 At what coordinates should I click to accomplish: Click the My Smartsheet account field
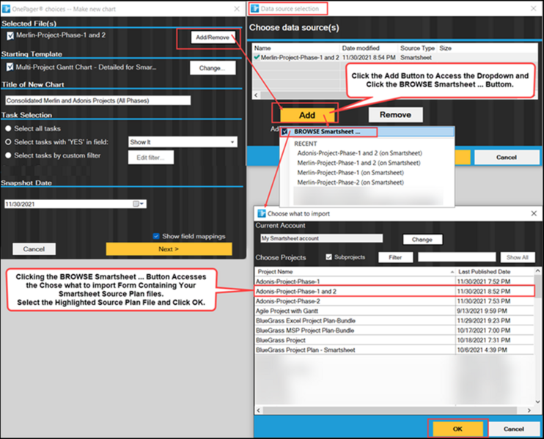(322, 238)
